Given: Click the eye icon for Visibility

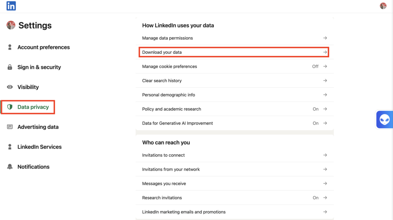Looking at the screenshot, I should 10,87.
